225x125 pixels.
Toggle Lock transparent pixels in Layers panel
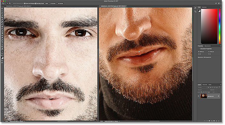pos(201,92)
